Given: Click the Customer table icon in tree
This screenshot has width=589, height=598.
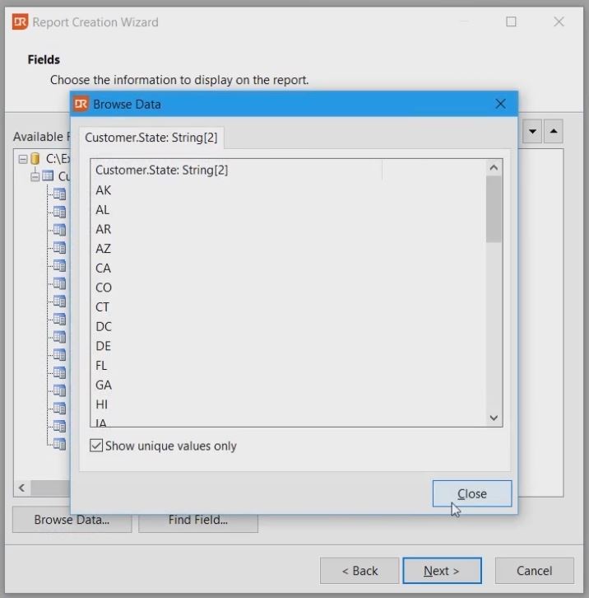Looking at the screenshot, I should pyautogui.click(x=48, y=176).
